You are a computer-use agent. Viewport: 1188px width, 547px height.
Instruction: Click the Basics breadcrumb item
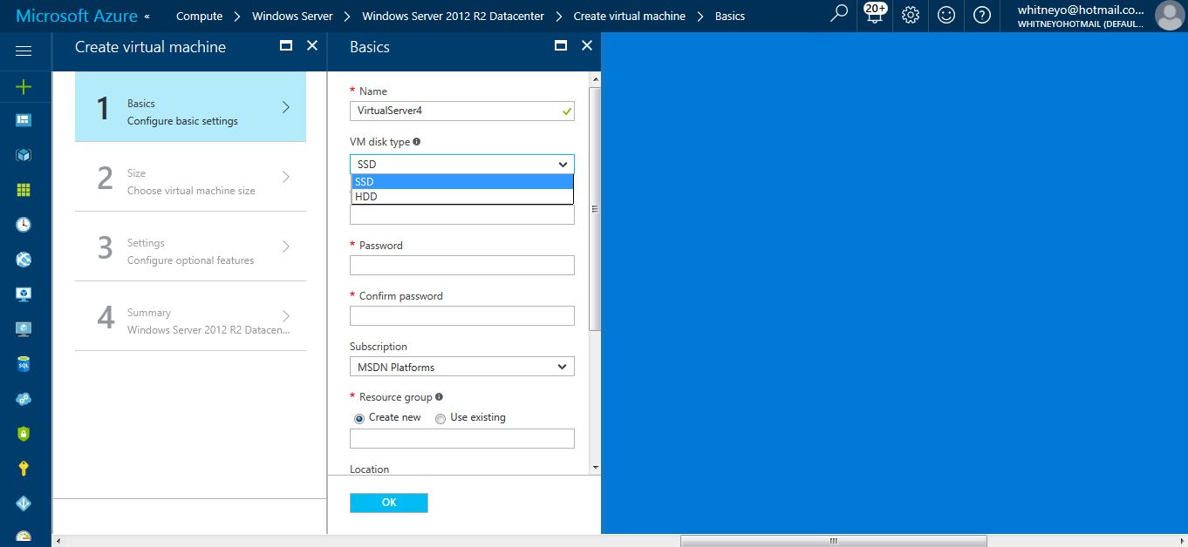(730, 16)
